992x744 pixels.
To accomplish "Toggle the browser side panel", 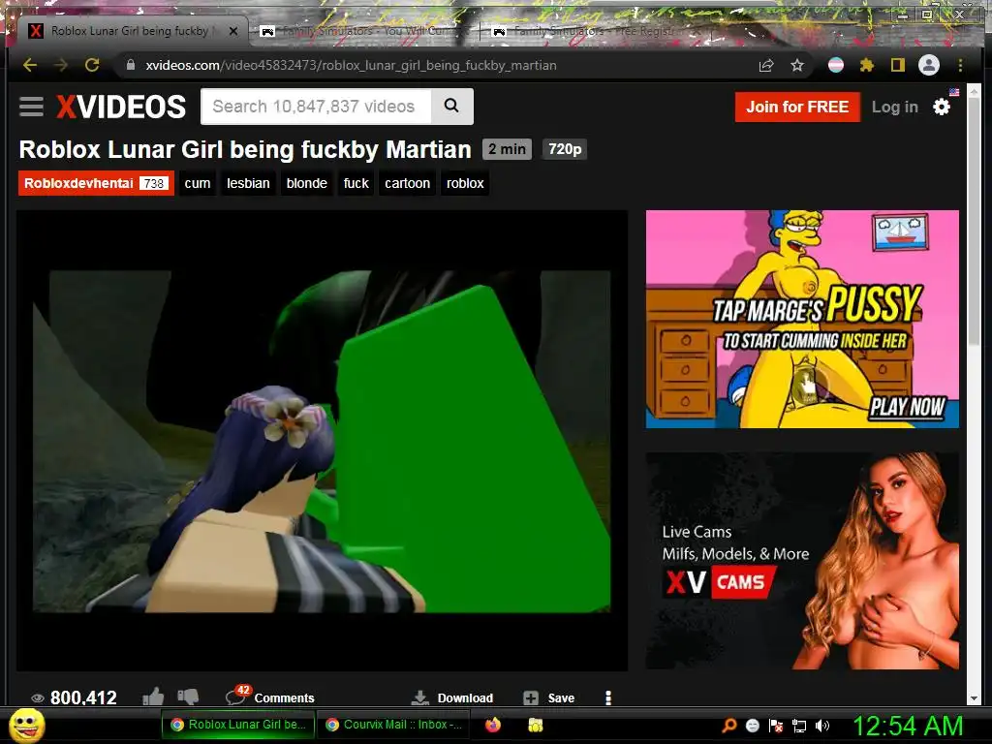I will (x=897, y=65).
